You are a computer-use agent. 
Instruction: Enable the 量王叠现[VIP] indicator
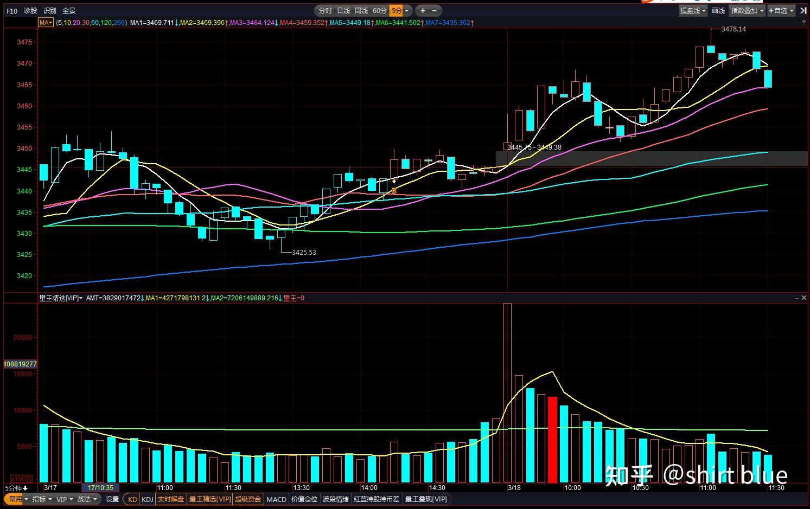[x=426, y=499]
